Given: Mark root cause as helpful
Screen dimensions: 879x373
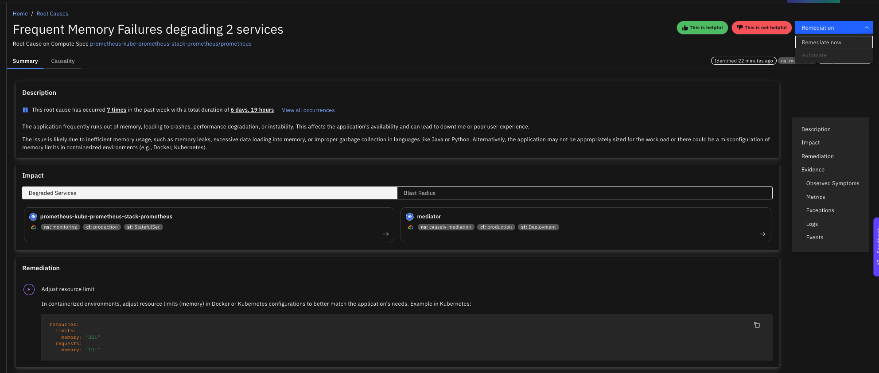Looking at the screenshot, I should [x=702, y=27].
